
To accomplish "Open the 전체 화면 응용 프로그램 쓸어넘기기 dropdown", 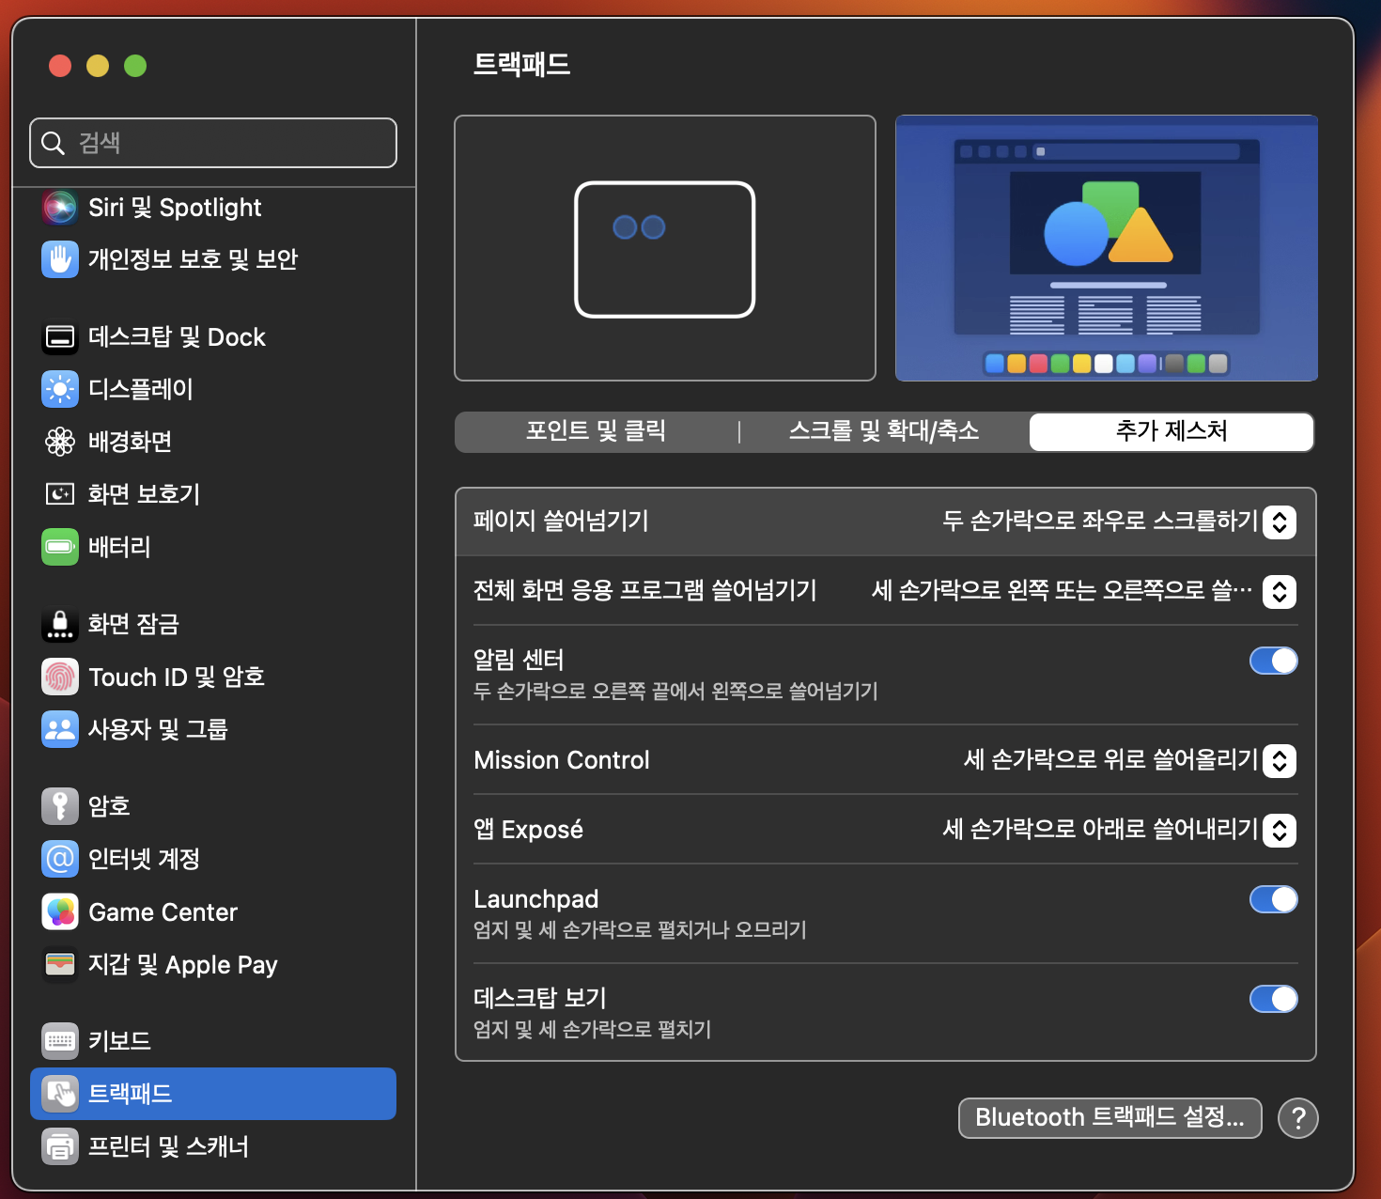I will click(1280, 591).
